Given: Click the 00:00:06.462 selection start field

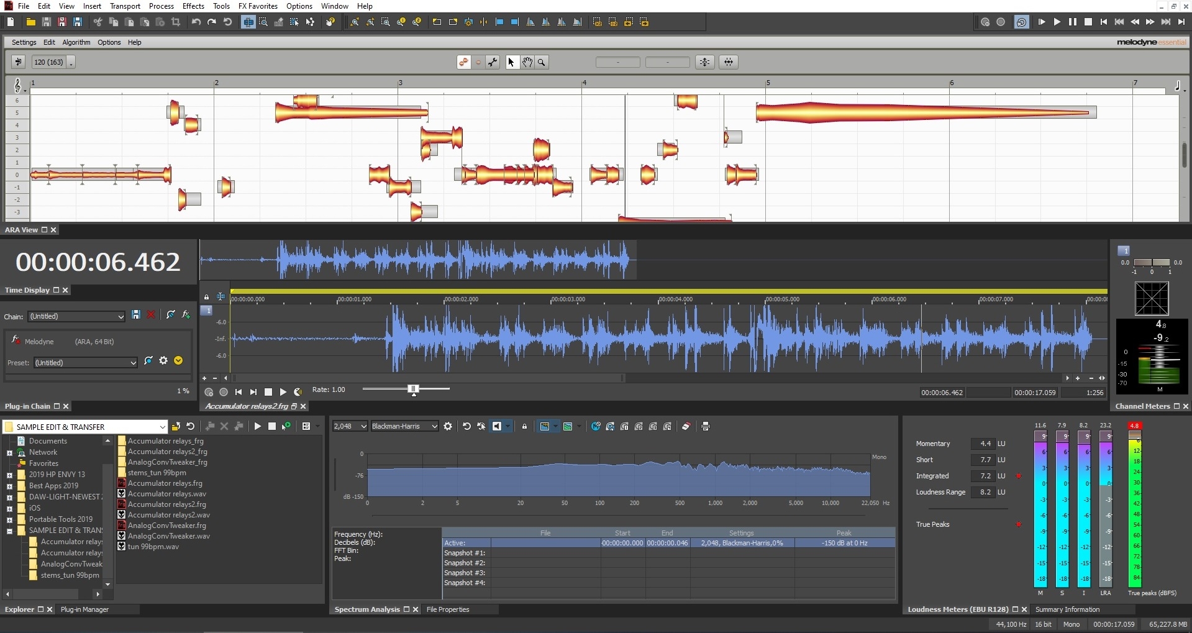Looking at the screenshot, I should pyautogui.click(x=942, y=393).
